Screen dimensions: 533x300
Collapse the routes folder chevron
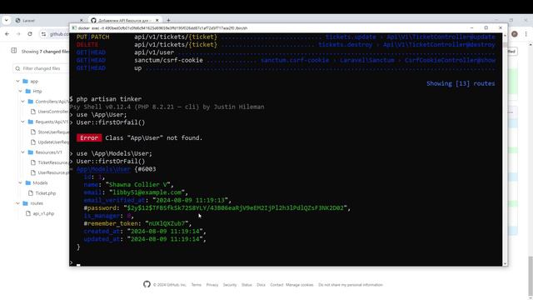[x=17, y=203]
